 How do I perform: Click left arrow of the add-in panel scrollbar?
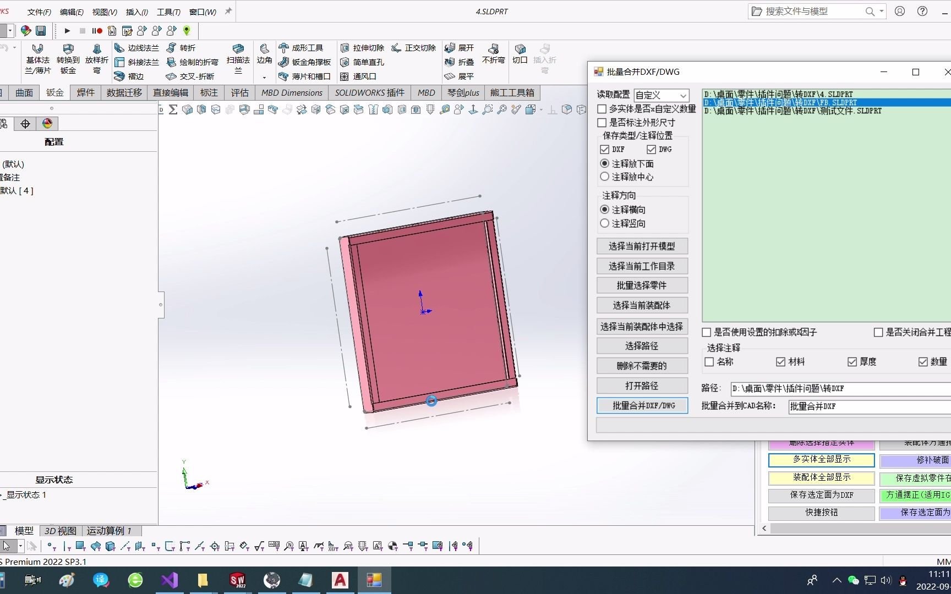[764, 529]
